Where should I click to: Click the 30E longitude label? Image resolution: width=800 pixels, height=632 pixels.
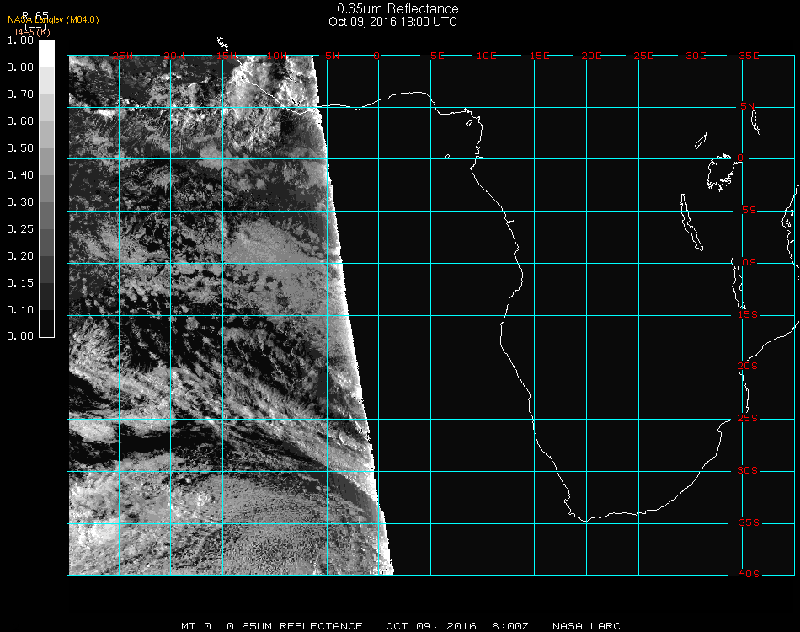point(696,56)
